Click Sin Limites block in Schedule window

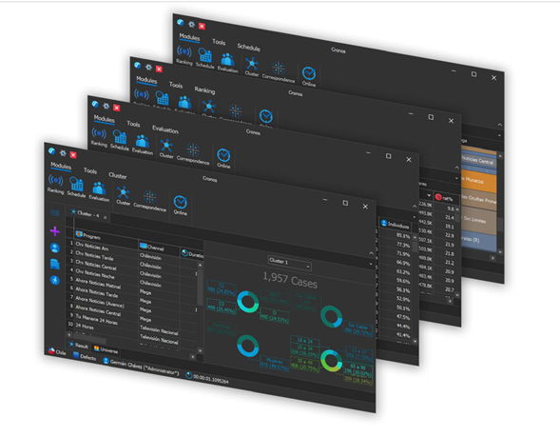(x=478, y=220)
